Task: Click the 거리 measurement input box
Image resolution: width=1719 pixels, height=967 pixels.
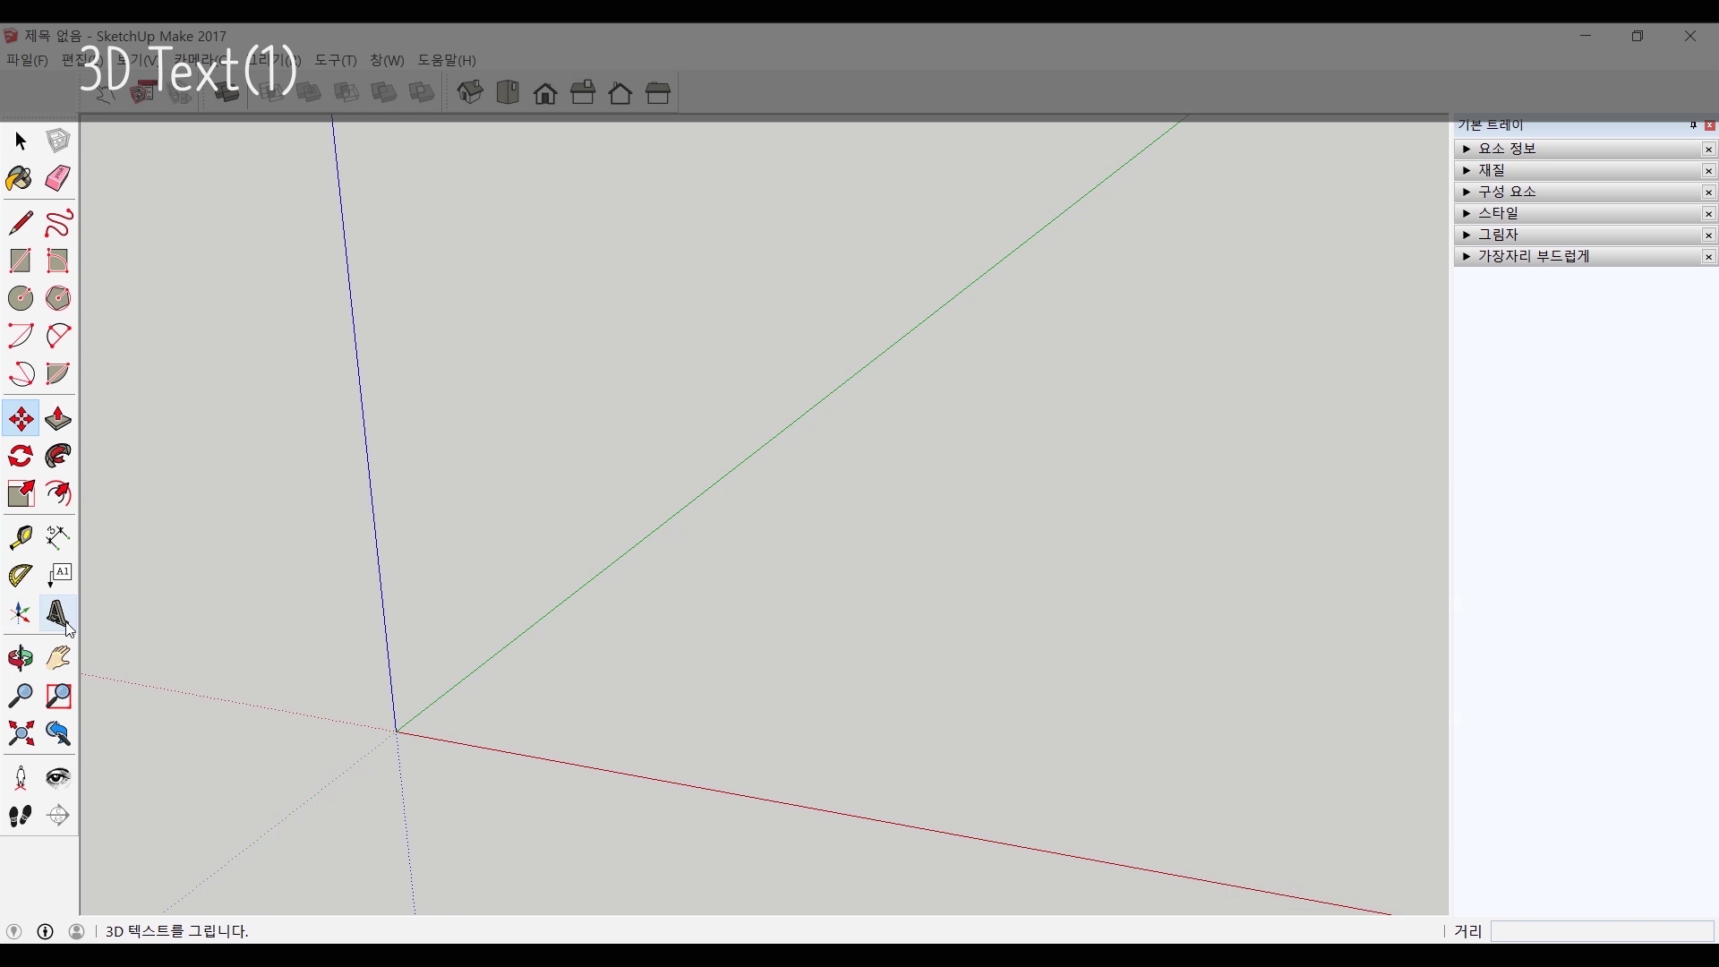Action: coord(1601,931)
